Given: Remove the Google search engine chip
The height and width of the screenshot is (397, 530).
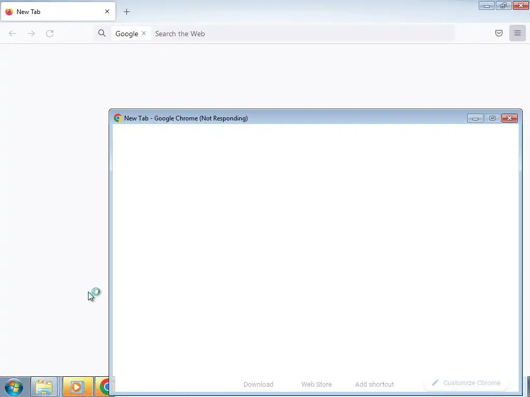Looking at the screenshot, I should [x=144, y=33].
